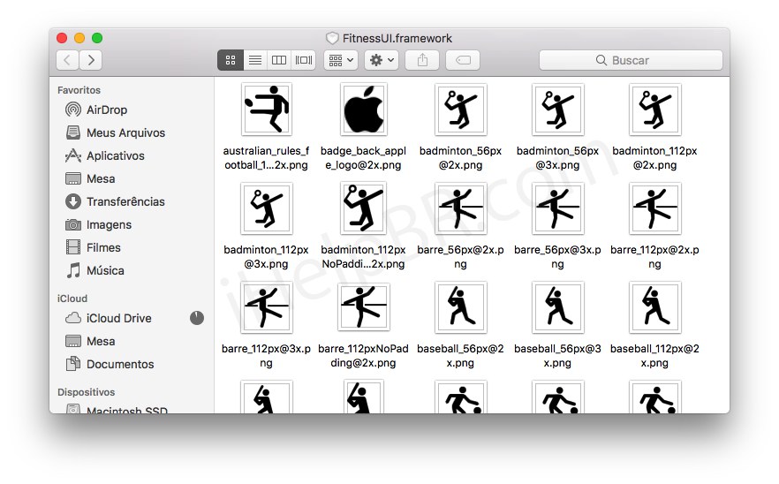Image resolution: width=779 pixels, height=484 pixels.
Task: Select Meus Arquivos in sidebar
Action: [x=125, y=132]
